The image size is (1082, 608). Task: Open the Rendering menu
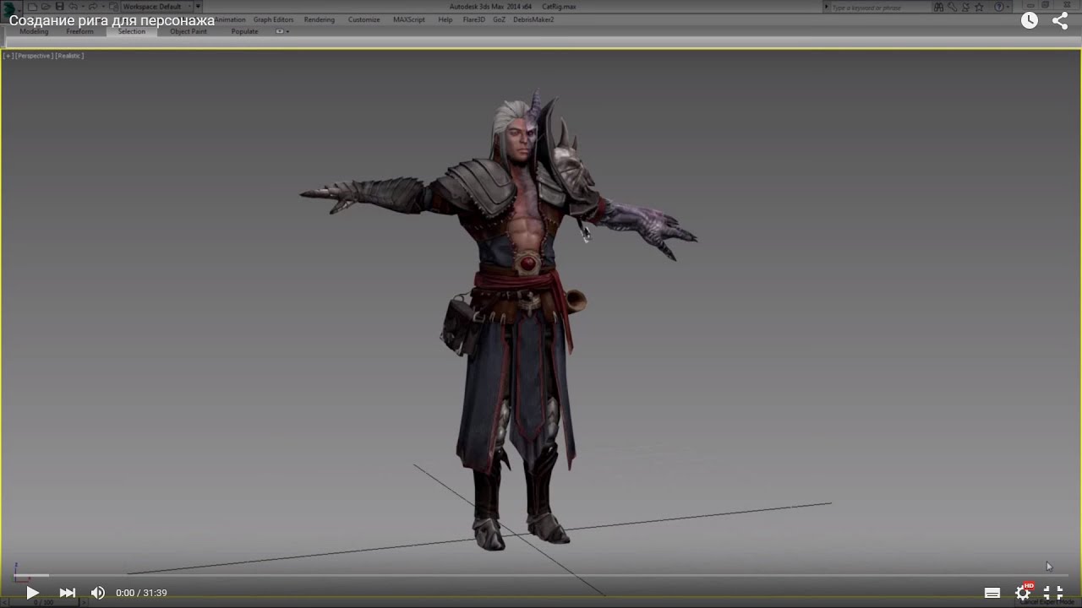320,19
